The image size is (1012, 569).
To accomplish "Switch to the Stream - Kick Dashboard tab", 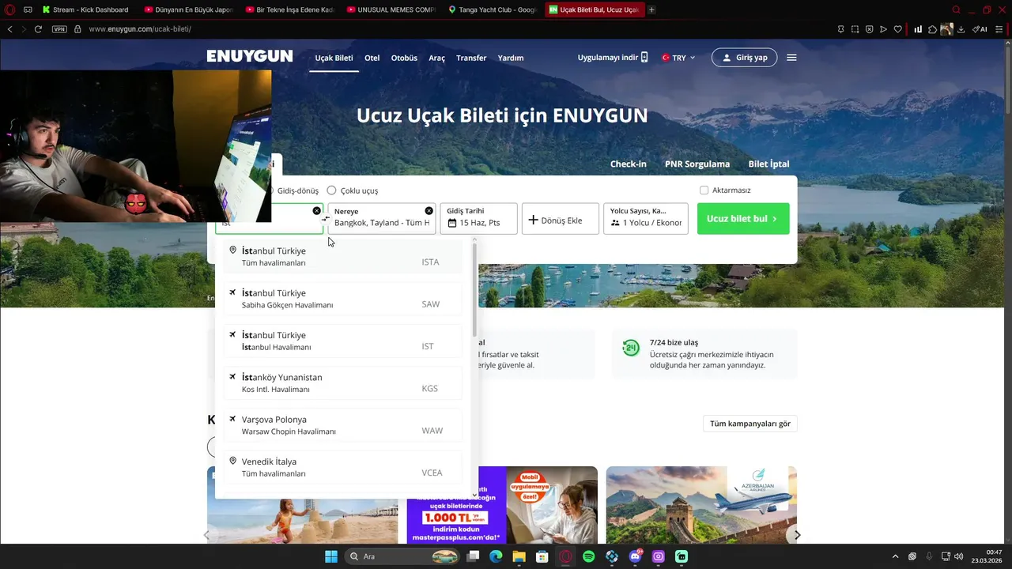I will click(x=85, y=9).
